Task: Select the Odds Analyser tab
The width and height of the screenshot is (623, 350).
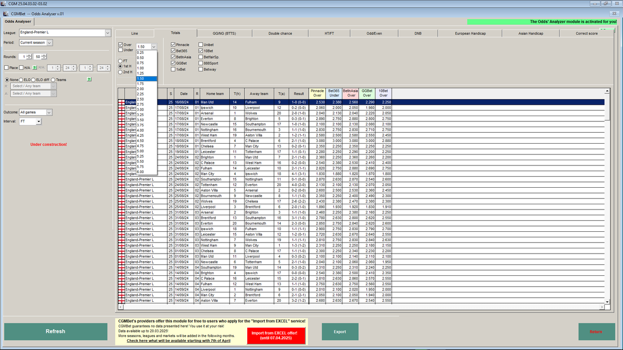Action: 18,22
